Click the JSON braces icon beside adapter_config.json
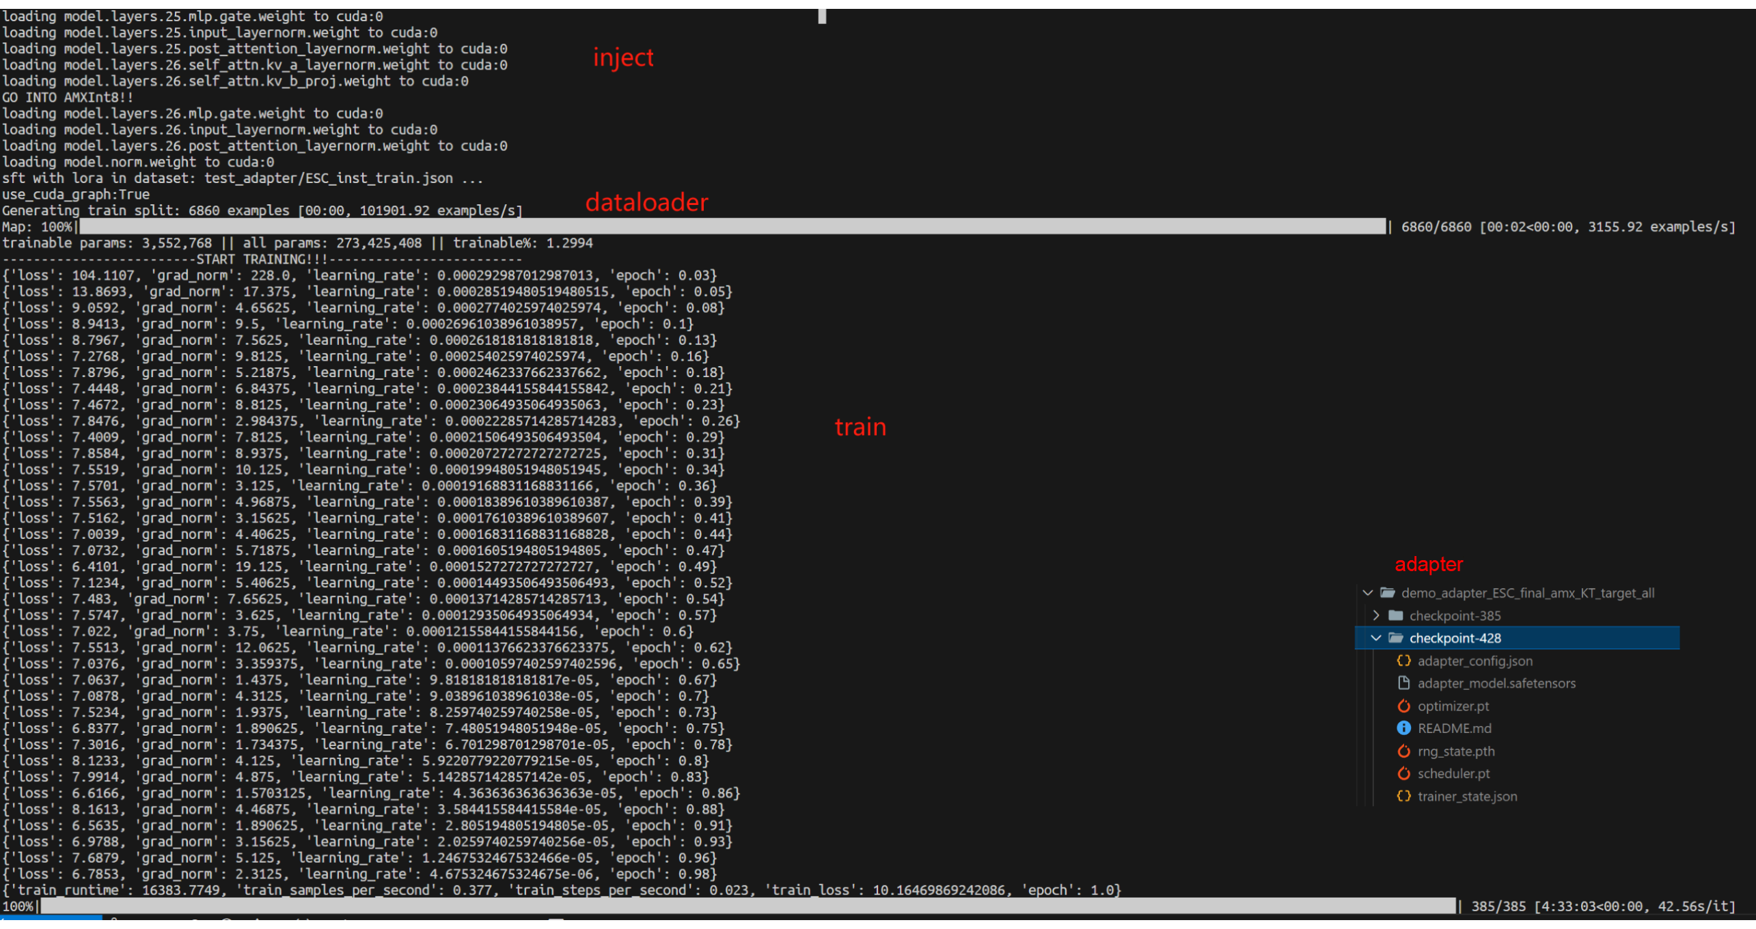The image size is (1756, 929). (1403, 661)
